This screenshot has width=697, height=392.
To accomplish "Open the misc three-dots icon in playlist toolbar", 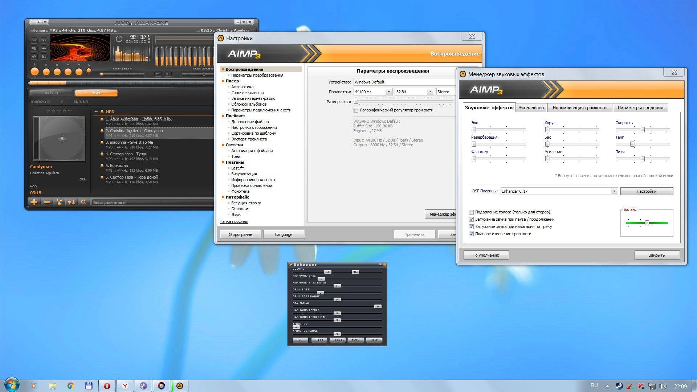I will point(59,202).
